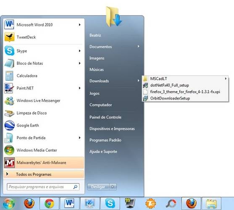Viewport: 234px width, 210px height.
Task: Open Microsoft Word 2010 icon in Start menu
Action: pyautogui.click(x=9, y=24)
